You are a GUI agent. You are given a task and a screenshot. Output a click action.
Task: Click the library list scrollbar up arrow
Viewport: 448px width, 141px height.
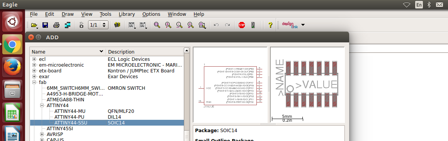point(187,50)
